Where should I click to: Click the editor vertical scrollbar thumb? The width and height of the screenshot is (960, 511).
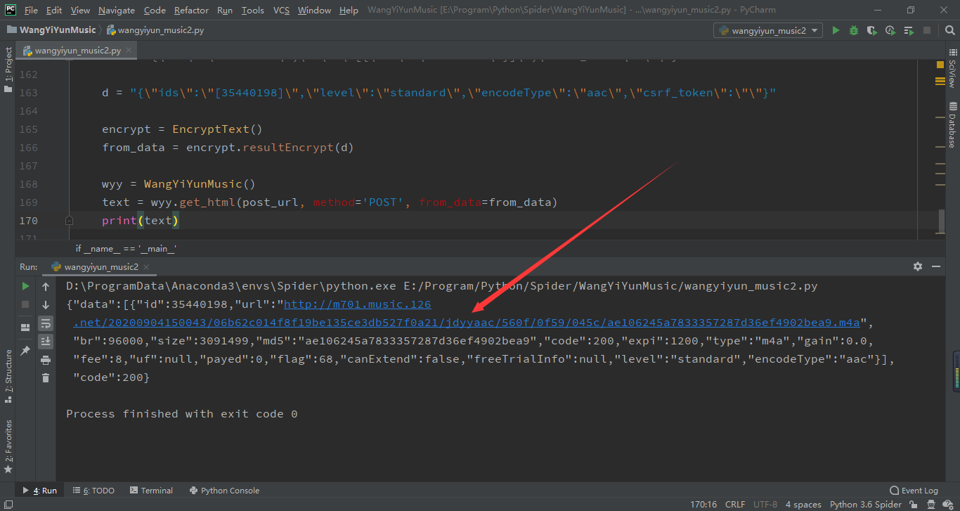coord(942,221)
